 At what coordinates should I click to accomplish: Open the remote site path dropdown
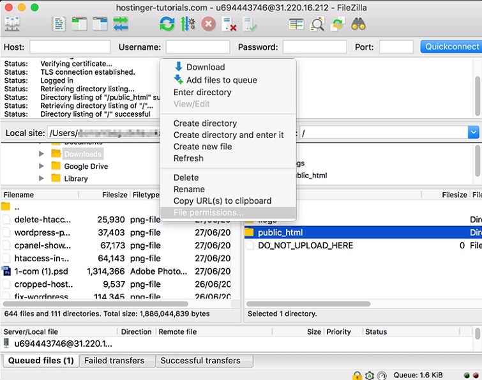pyautogui.click(x=473, y=132)
